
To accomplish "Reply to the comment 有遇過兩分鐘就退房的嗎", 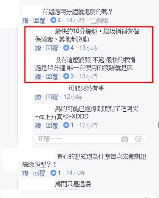I will click(39, 20).
